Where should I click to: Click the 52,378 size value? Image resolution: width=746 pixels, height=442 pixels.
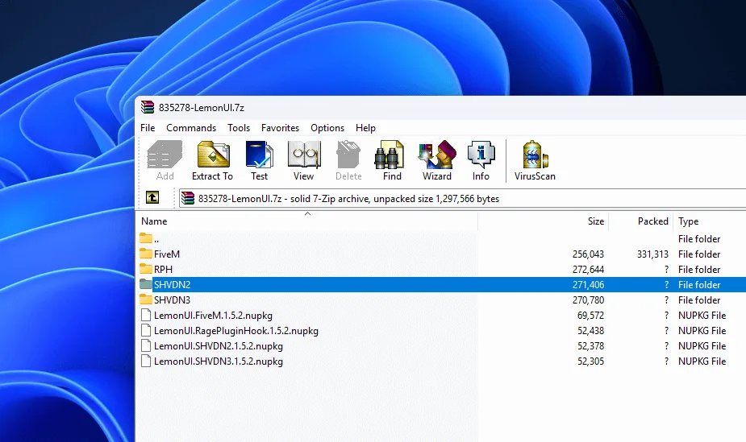[590, 345]
